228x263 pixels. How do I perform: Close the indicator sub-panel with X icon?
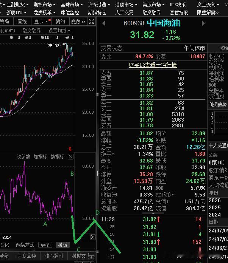(70, 157)
